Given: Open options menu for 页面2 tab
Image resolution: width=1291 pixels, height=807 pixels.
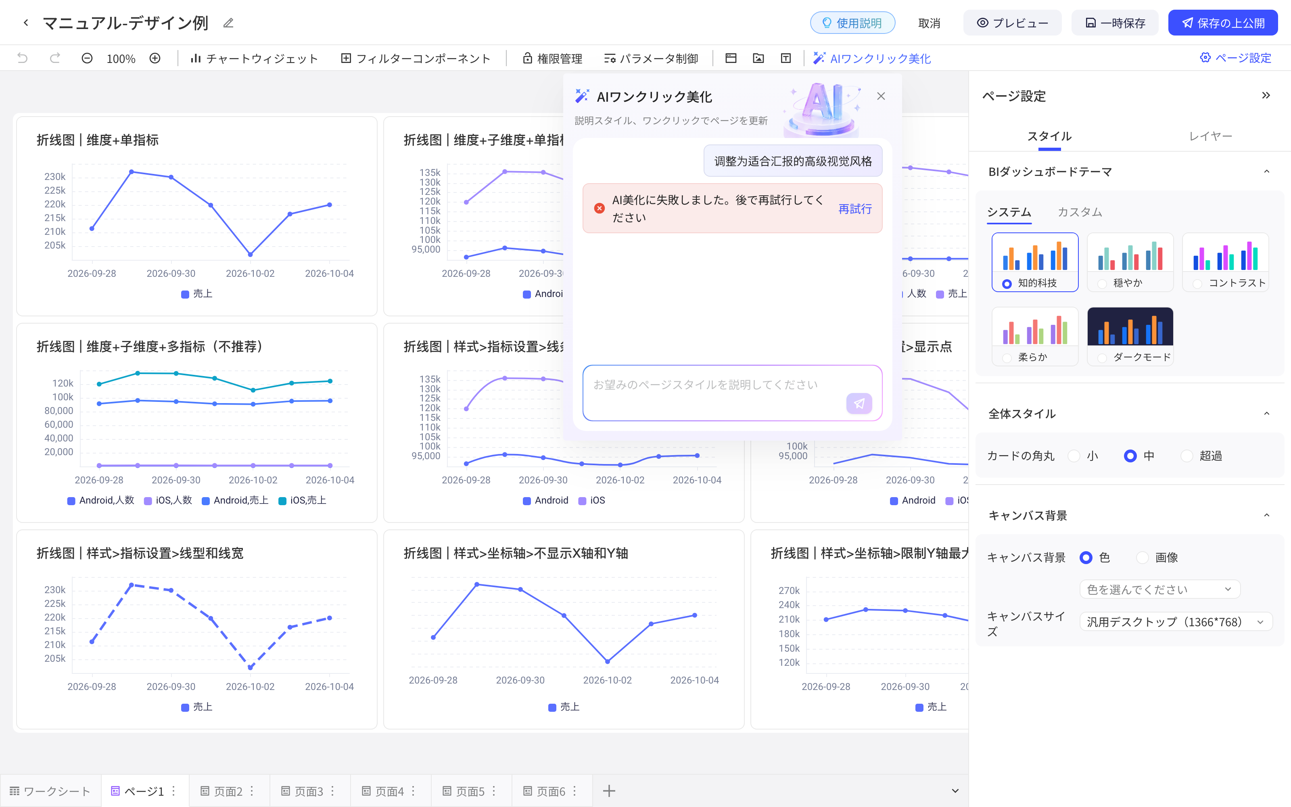Looking at the screenshot, I should [x=252, y=791].
